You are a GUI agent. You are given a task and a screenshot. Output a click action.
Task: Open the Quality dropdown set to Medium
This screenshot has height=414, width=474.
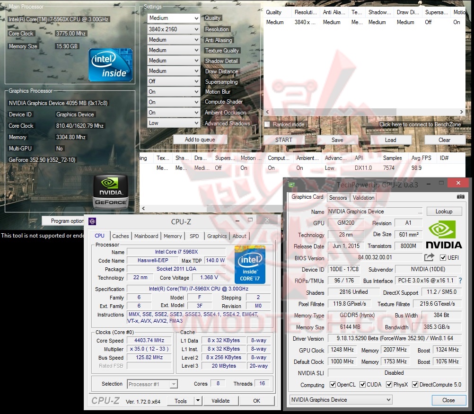pyautogui.click(x=174, y=18)
